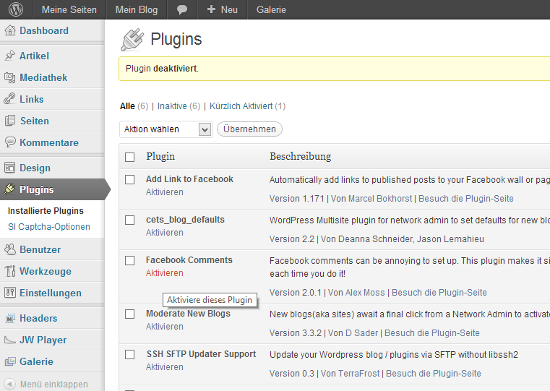Check the Add Link to Facebook checkbox
This screenshot has height=391, width=550.
pos(130,179)
